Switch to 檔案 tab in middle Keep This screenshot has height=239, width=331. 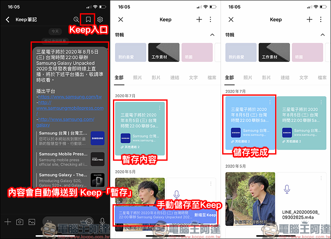point(212,78)
